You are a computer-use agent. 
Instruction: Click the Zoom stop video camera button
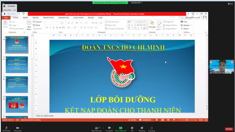pos(18,129)
